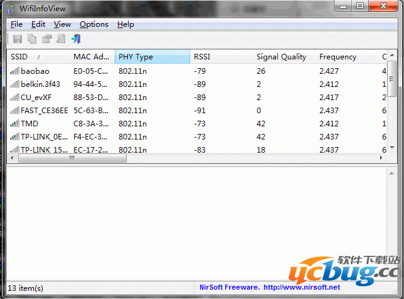Sort by the PHY Type column header
Viewport: 404px width, 299px height.
(x=152, y=57)
